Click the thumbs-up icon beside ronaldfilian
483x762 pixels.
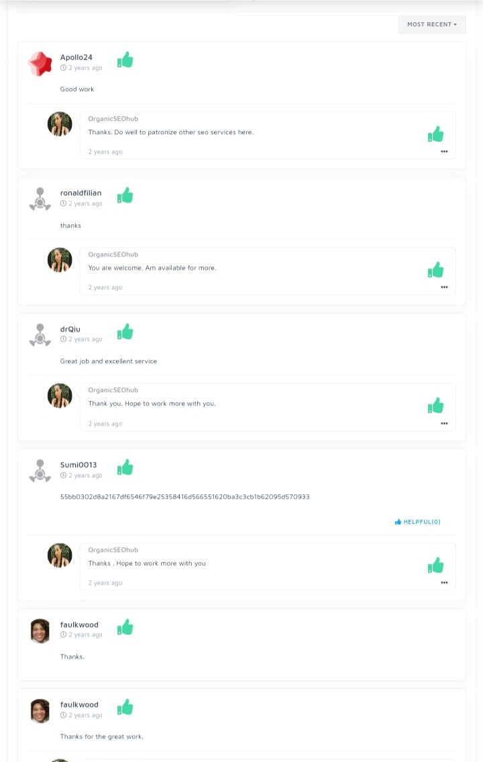pyautogui.click(x=125, y=195)
